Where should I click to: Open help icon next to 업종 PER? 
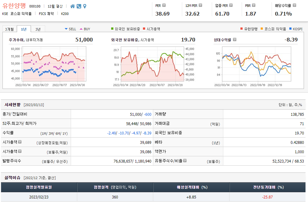point(231,5)
